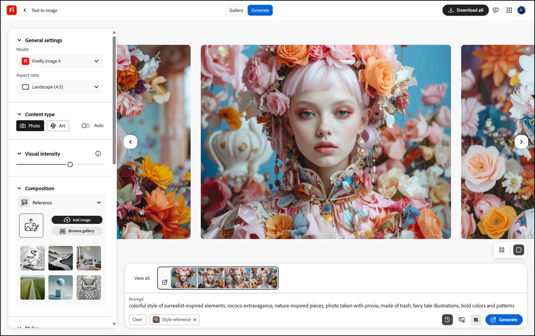Open the user profile avatar
535x336 pixels.
click(x=521, y=10)
